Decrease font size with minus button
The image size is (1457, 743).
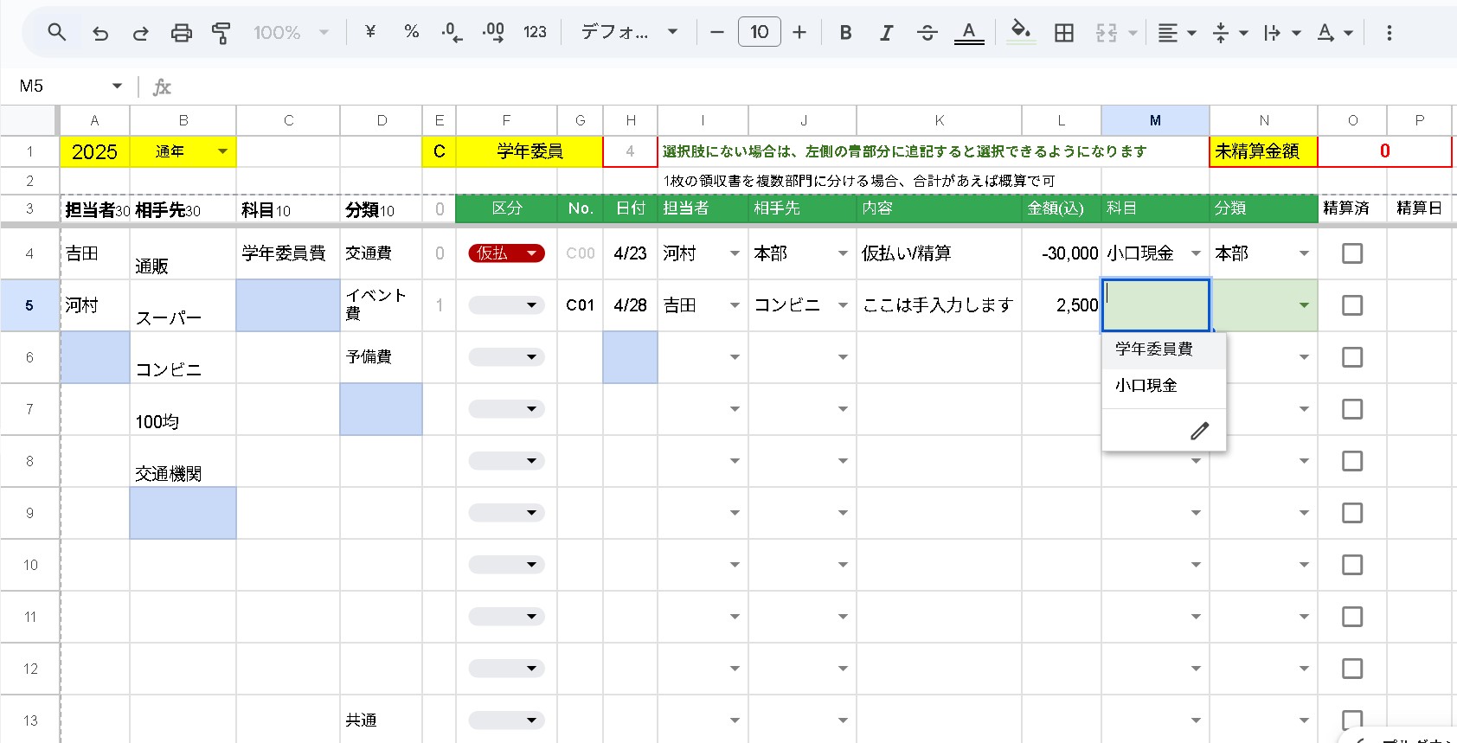pyautogui.click(x=716, y=33)
